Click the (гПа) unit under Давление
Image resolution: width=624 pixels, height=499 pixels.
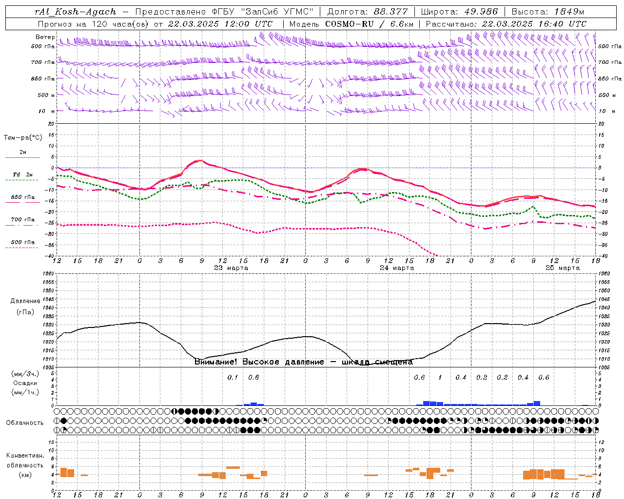click(25, 312)
